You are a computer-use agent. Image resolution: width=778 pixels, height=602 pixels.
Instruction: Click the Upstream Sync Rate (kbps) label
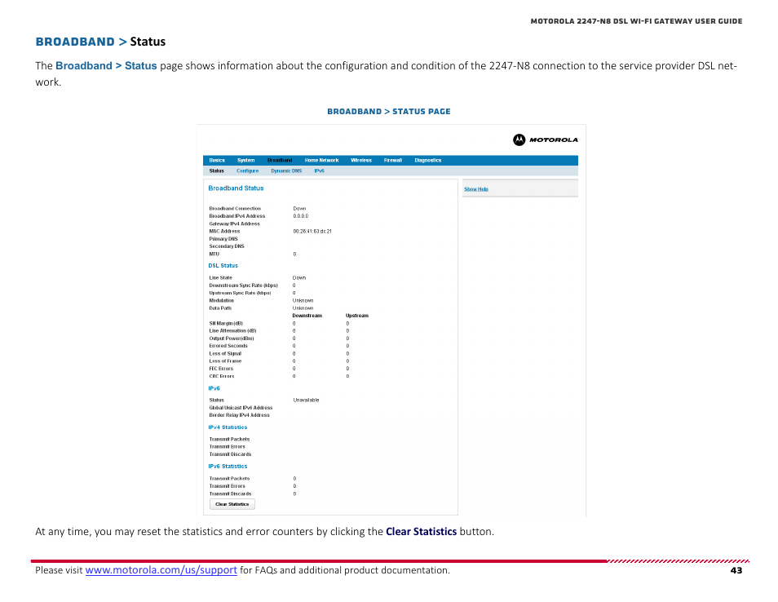[x=240, y=293]
